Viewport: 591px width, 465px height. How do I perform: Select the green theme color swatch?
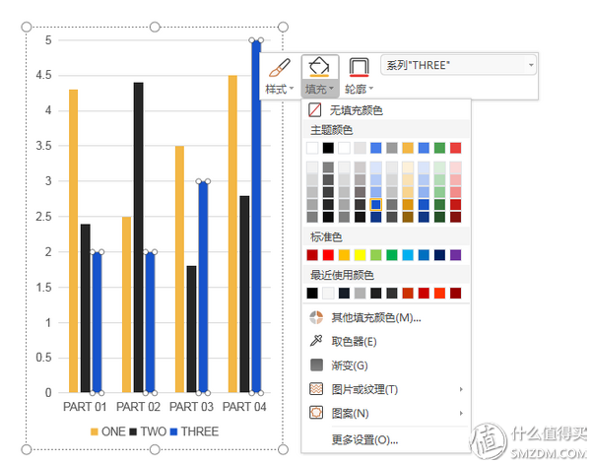(439, 148)
